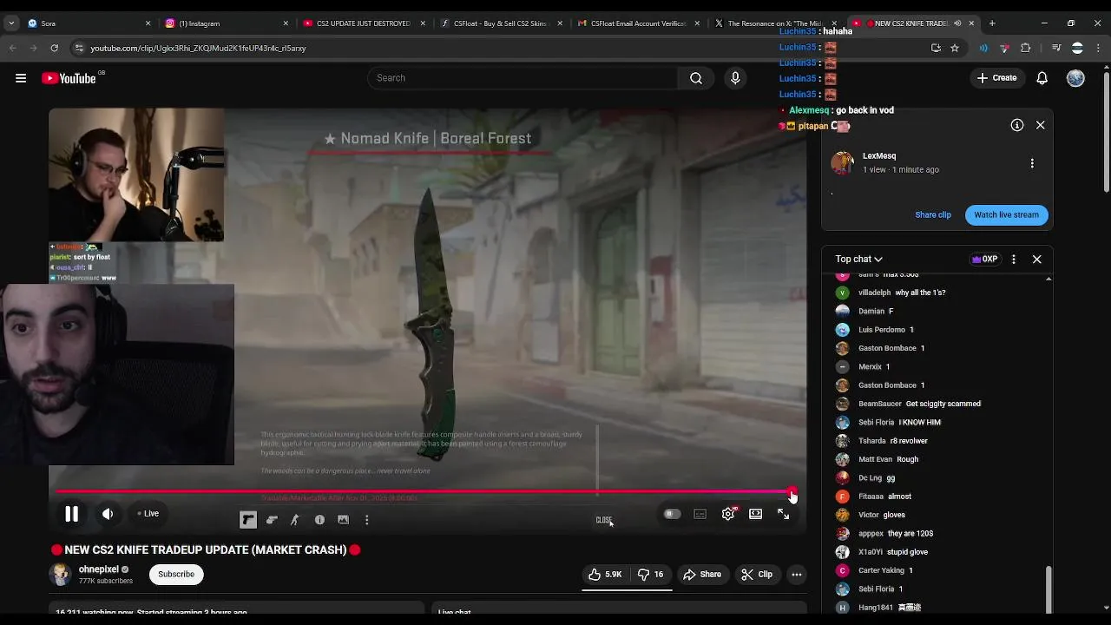Open the ohnepixel channel name link
This screenshot has height=625, width=1111.
[x=98, y=569]
